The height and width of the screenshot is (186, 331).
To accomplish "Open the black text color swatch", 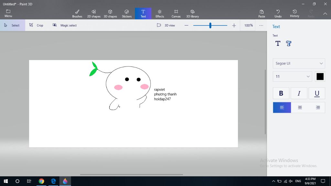I will (x=320, y=76).
